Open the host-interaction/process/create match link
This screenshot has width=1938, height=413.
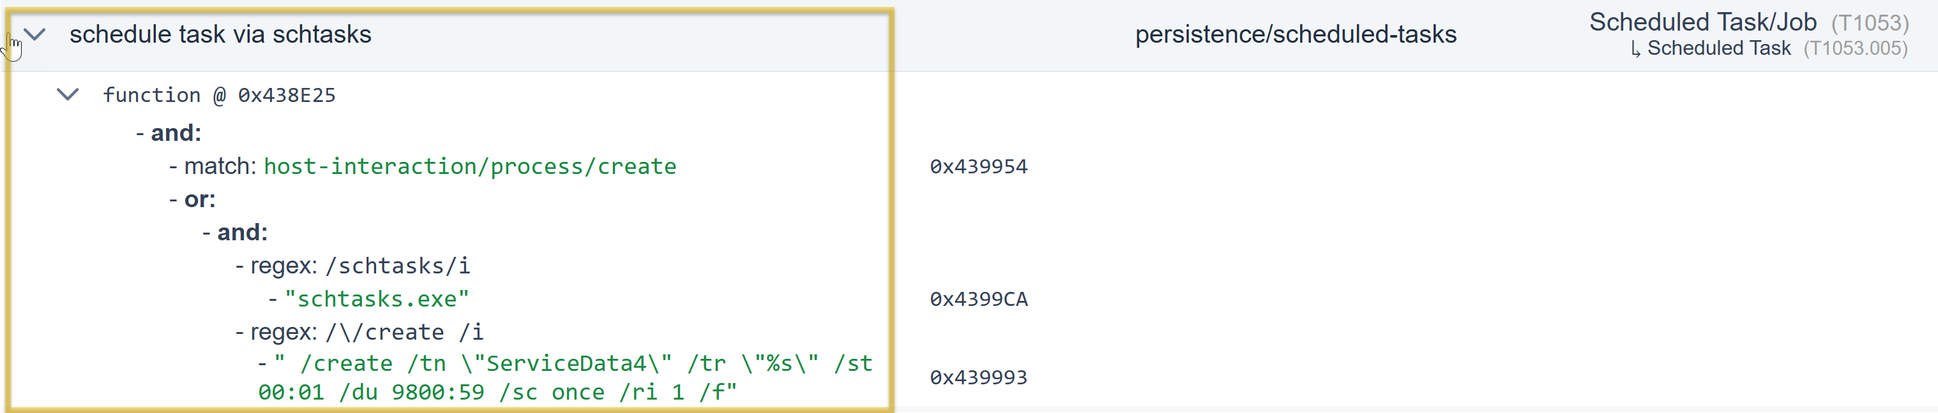click(469, 166)
